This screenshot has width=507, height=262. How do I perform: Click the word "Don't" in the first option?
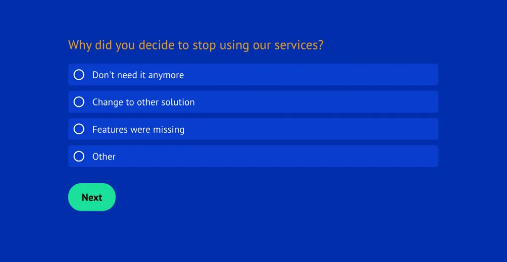(x=103, y=75)
